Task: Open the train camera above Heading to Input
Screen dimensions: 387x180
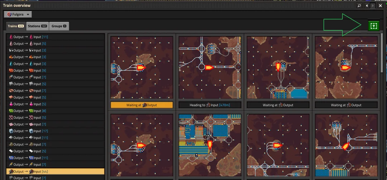Action: tap(210, 67)
